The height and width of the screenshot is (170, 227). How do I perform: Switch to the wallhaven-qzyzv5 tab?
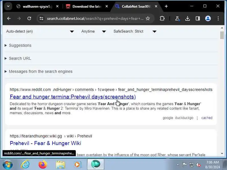(37, 6)
